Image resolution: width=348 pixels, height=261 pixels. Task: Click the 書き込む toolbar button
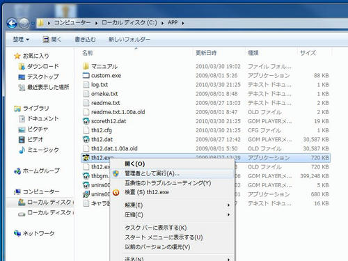click(85, 40)
